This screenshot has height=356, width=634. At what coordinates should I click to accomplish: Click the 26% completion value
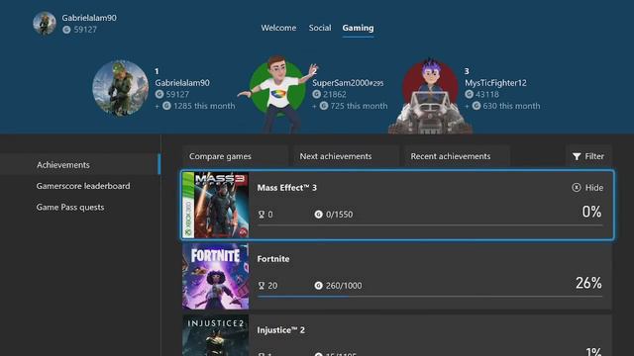pyautogui.click(x=588, y=283)
